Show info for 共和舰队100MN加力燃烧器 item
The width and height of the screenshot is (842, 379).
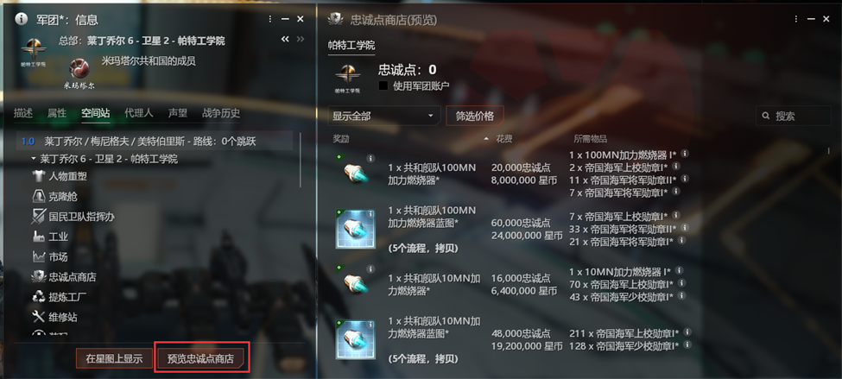(370, 158)
